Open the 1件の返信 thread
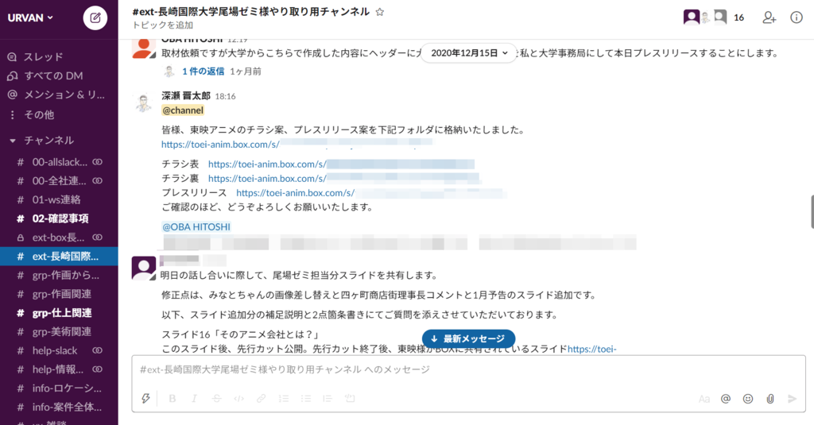Viewport: 814px width, 425px height. (x=203, y=71)
